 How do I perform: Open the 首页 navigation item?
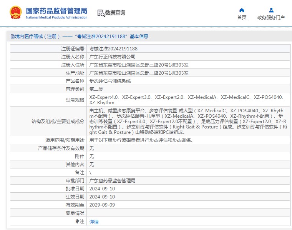point(242,18)
